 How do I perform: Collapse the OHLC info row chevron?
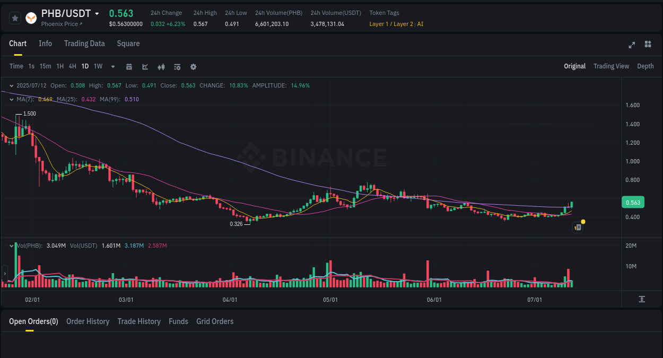(x=11, y=85)
